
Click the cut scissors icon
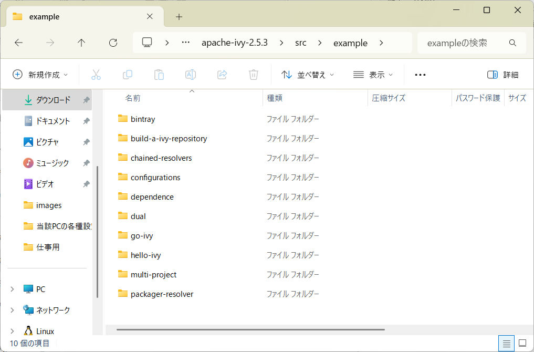(96, 75)
